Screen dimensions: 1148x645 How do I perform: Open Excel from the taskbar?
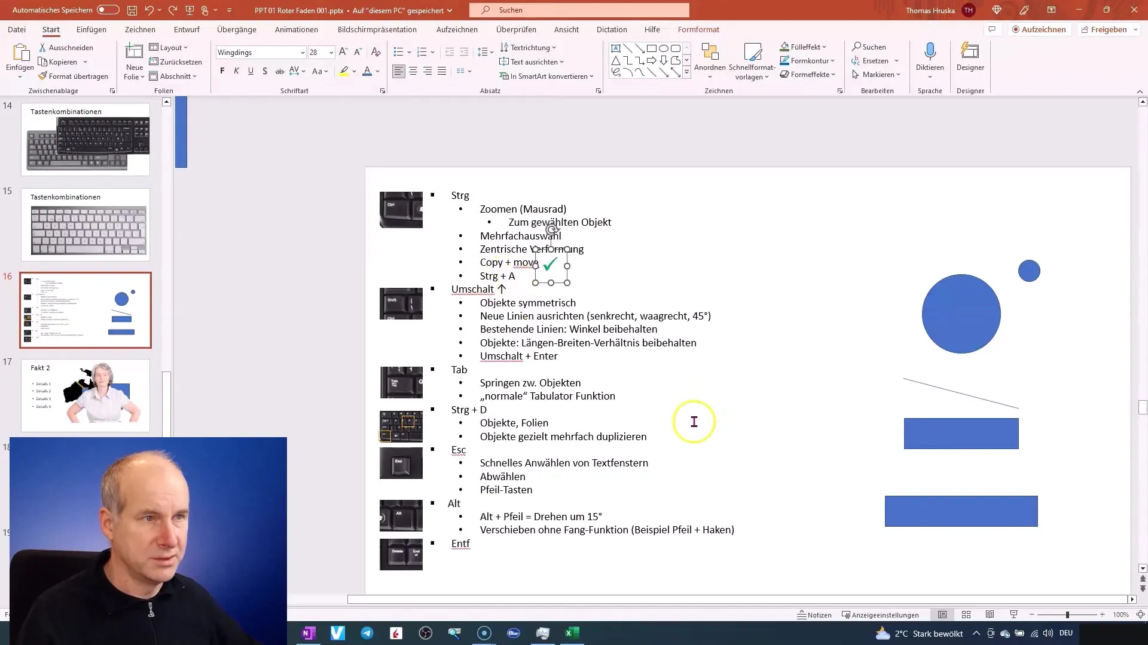(572, 633)
